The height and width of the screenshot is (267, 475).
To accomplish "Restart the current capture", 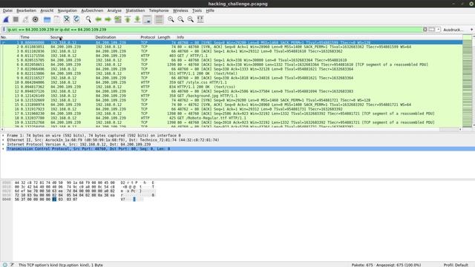I will click(x=25, y=19).
